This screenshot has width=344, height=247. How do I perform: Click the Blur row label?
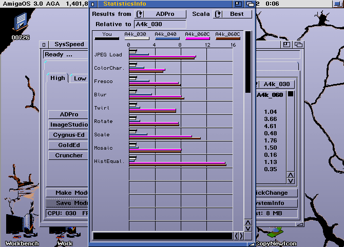100,95
